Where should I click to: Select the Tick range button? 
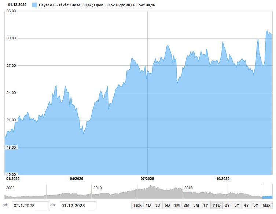point(137,205)
